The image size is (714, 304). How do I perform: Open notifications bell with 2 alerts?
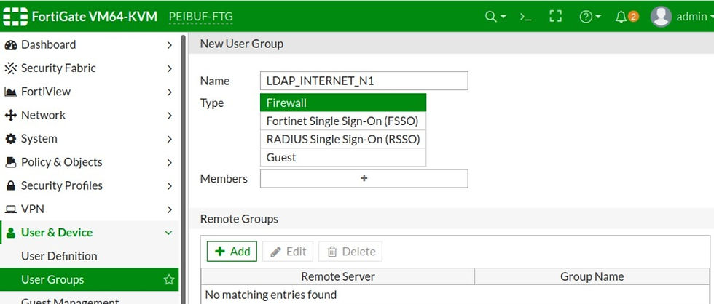627,17
